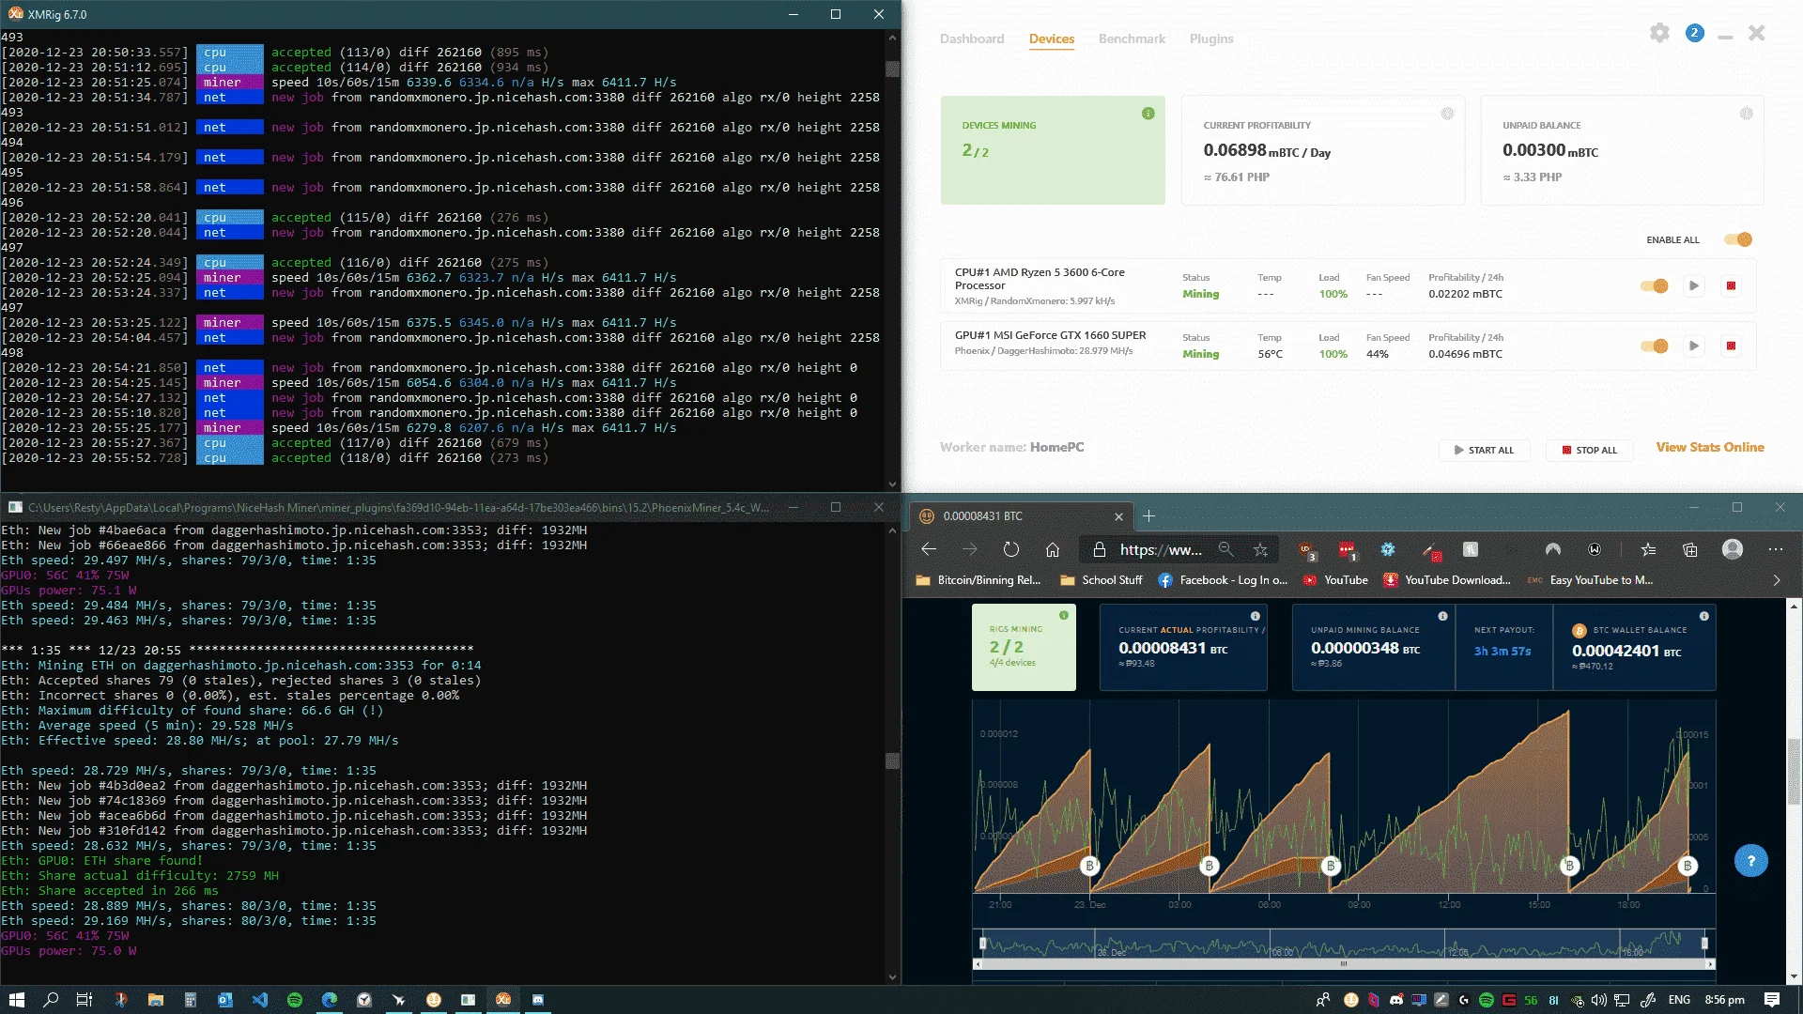
Task: Open the Windows Action Center notifications
Action: point(1772,1000)
